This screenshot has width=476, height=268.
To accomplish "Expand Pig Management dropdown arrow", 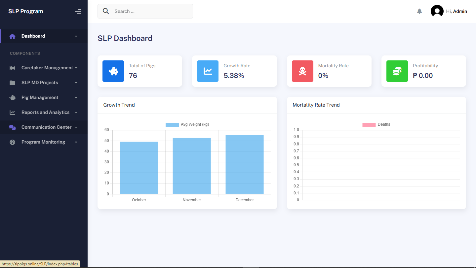I will point(76,98).
